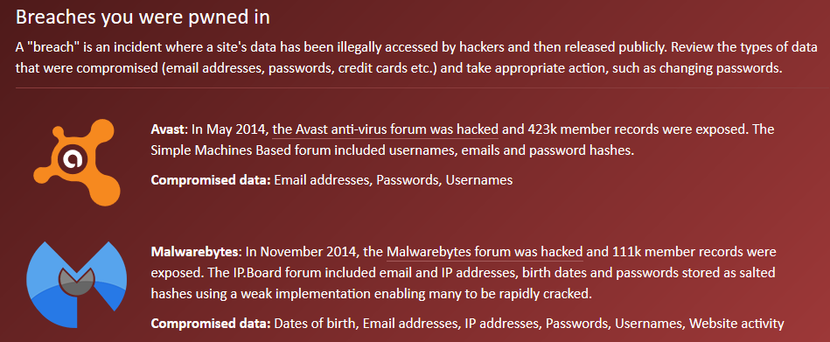This screenshot has height=342, width=830.
Task: Click the orange Avast logo
Action: (x=78, y=163)
